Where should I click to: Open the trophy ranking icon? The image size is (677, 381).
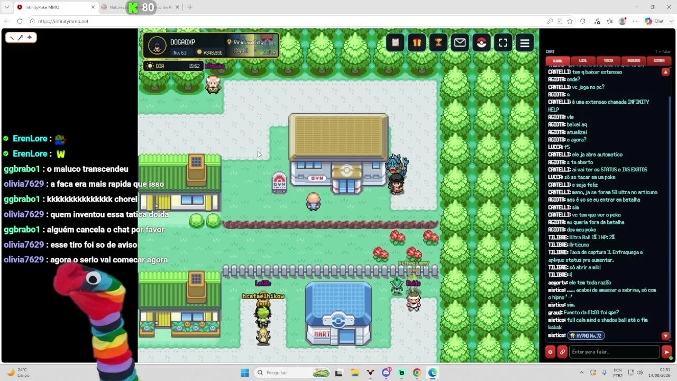pos(438,43)
